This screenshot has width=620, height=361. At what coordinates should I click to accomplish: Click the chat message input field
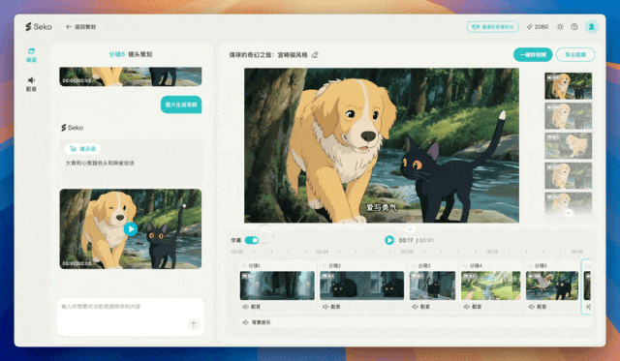(131, 316)
